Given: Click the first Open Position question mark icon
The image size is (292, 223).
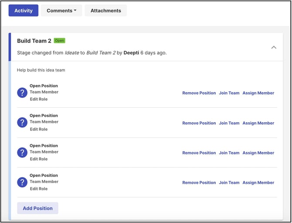Looking at the screenshot, I should tap(22, 93).
